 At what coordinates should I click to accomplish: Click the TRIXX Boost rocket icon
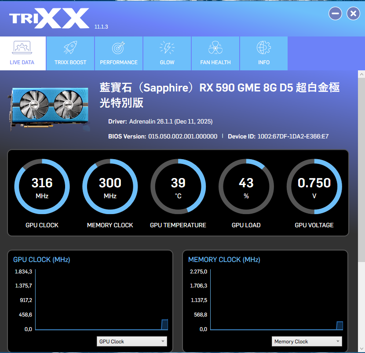click(70, 47)
